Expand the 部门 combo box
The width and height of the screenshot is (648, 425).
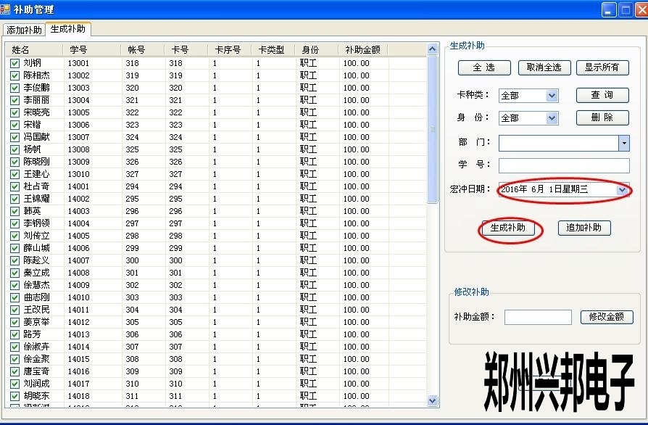coord(624,143)
